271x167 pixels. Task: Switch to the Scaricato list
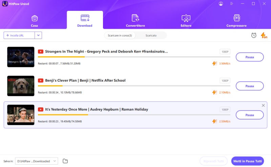tap(151, 36)
